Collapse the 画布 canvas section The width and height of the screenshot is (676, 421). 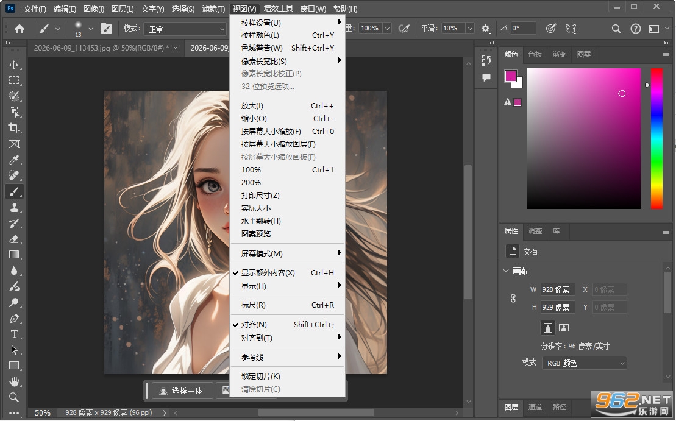506,271
